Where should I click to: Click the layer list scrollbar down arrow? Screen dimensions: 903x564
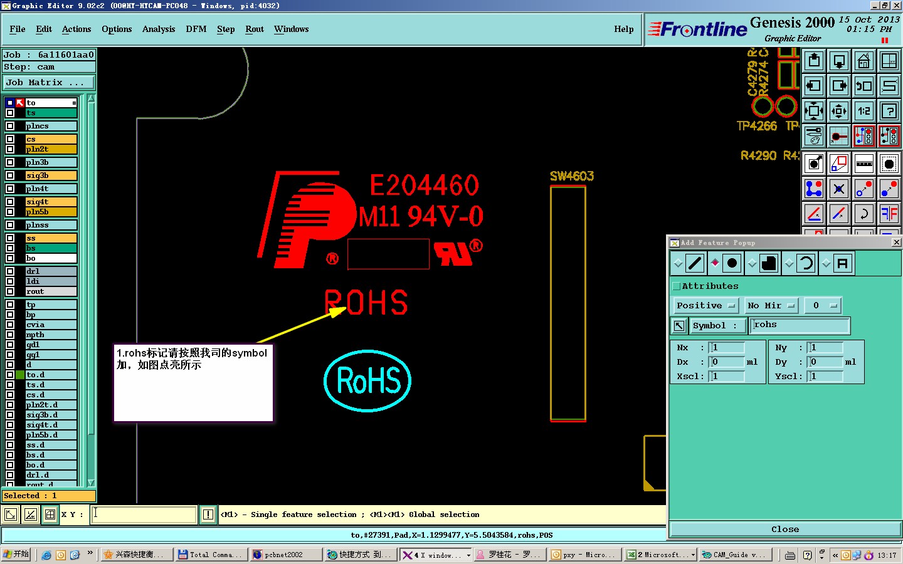coord(91,483)
